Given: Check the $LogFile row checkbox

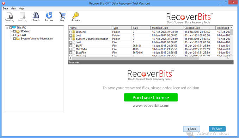Looking at the screenshot, I should click(x=71, y=53).
